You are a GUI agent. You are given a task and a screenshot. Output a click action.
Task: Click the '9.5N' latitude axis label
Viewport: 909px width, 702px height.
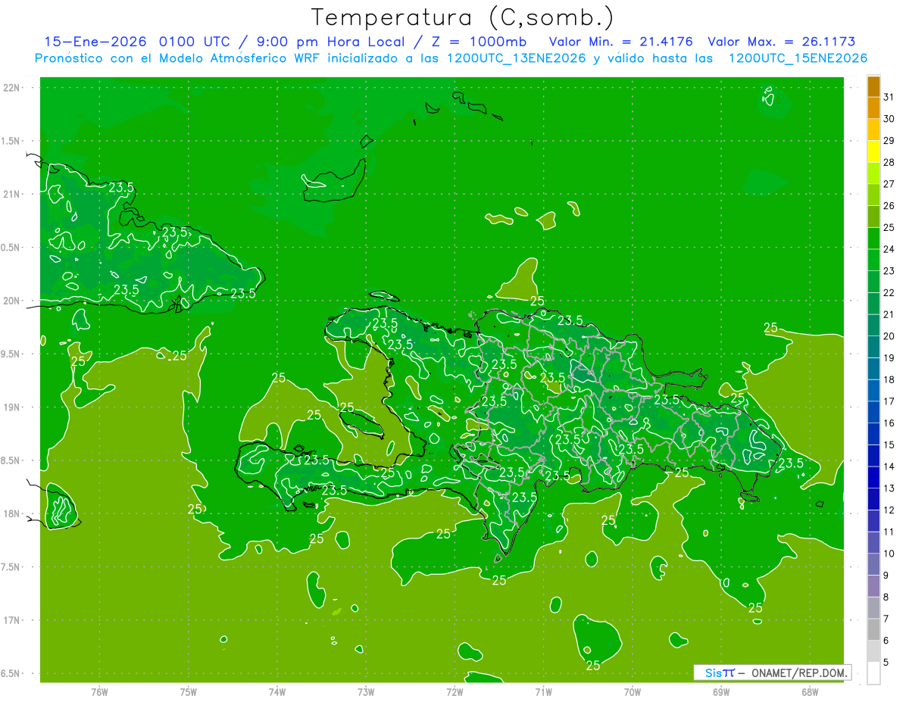tap(12, 354)
